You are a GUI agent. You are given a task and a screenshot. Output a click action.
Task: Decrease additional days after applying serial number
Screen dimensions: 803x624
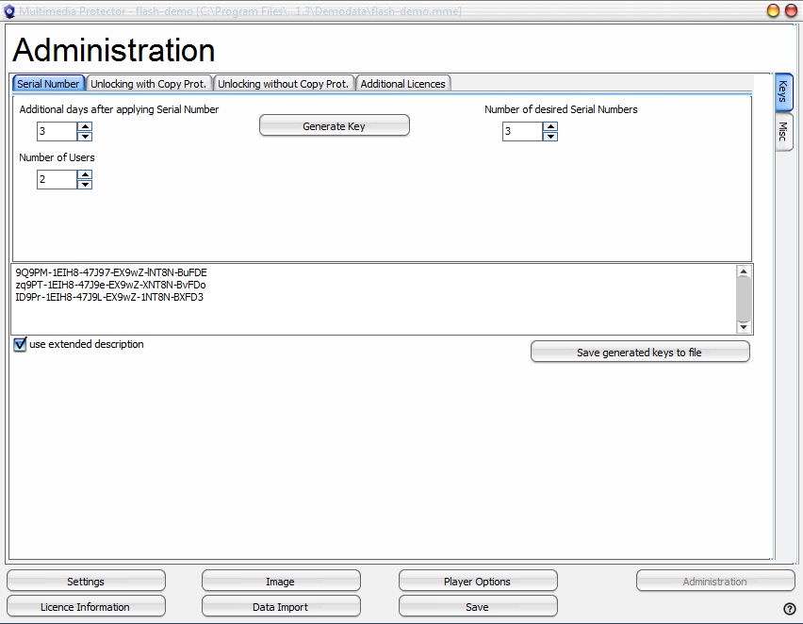click(85, 137)
